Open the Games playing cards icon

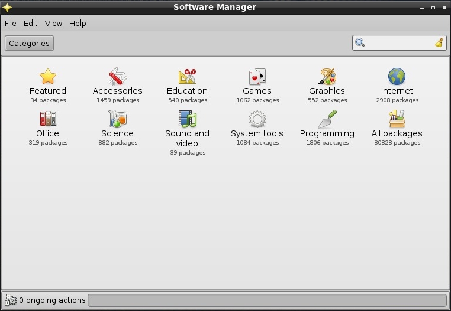click(x=257, y=77)
